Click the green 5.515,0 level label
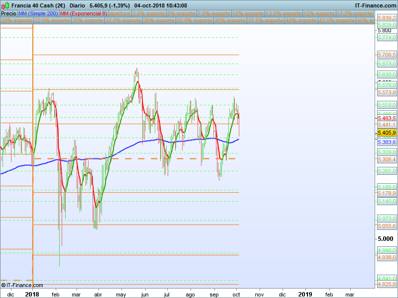The image size is (398, 298). [x=387, y=105]
